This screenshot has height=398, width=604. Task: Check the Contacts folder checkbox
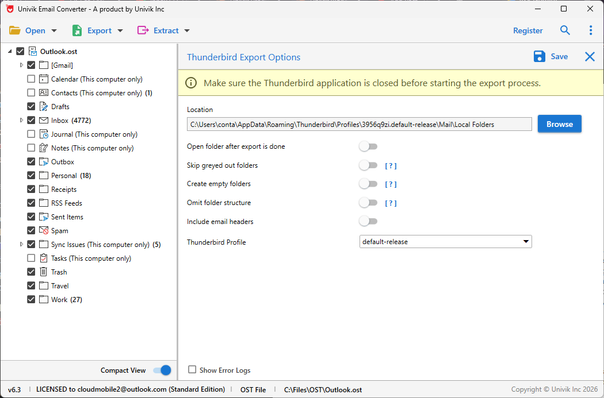tap(31, 92)
